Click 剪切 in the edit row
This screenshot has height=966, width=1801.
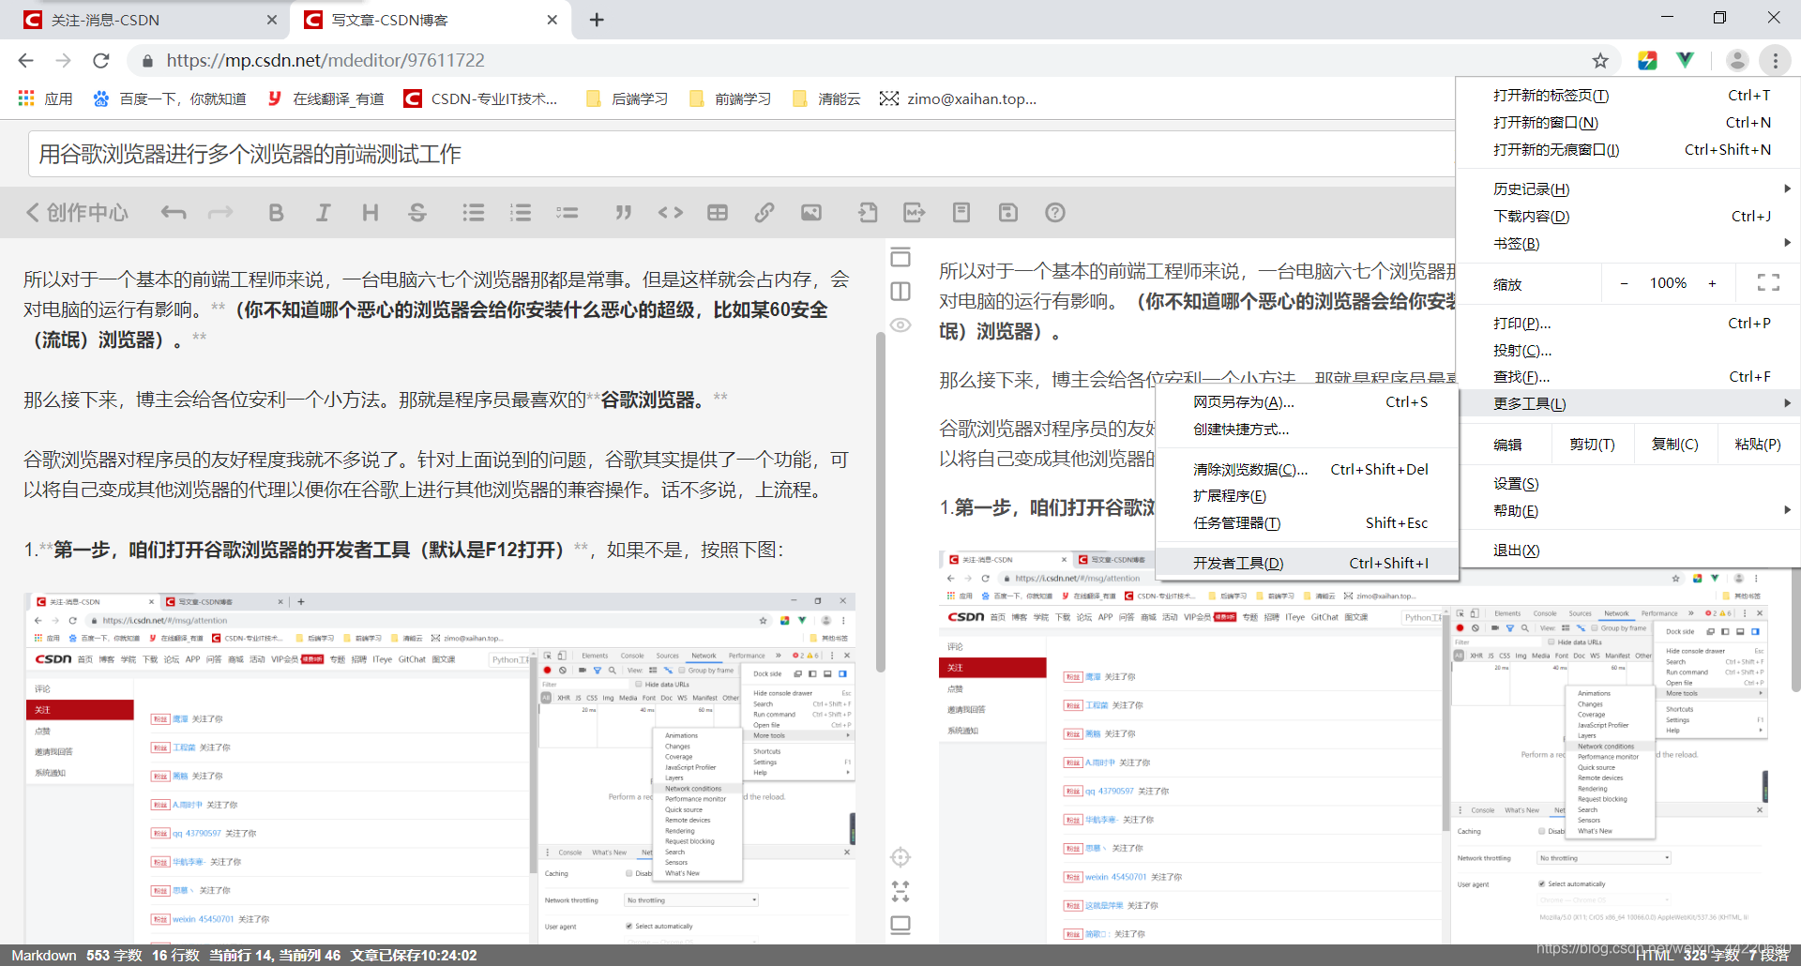point(1592,445)
